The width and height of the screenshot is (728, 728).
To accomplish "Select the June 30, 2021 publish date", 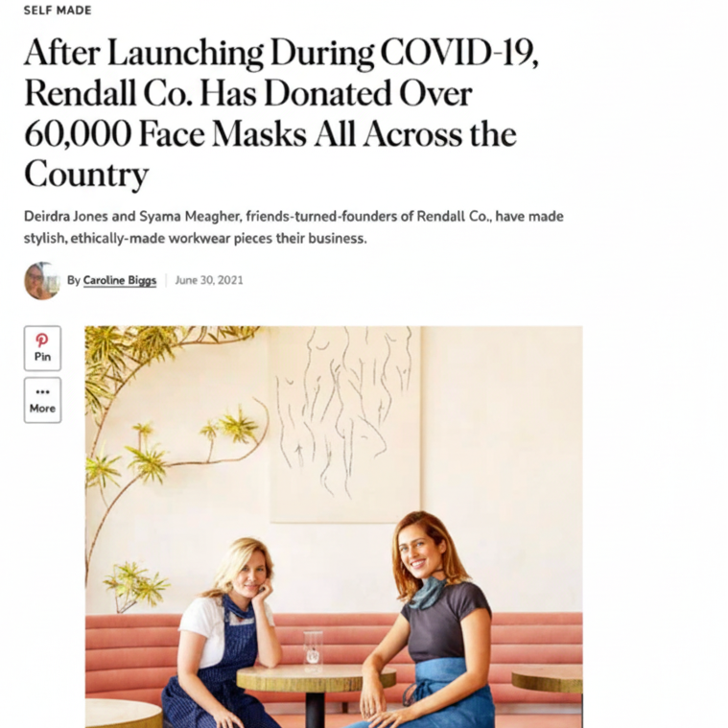I will click(209, 280).
